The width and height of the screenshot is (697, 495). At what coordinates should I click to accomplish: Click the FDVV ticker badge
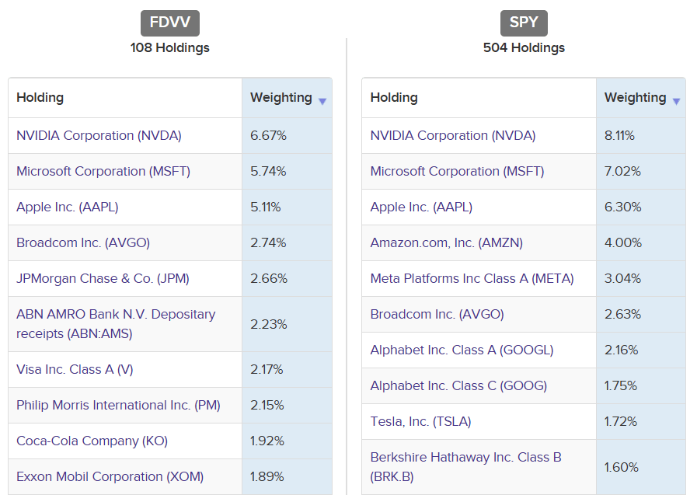[170, 23]
